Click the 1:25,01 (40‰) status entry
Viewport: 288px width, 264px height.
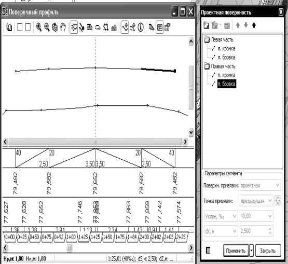coord(122,259)
